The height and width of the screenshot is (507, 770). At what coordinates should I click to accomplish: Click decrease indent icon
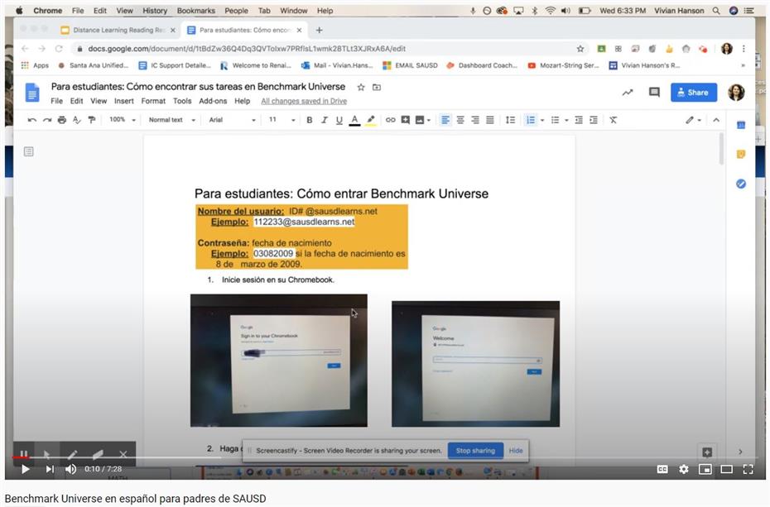[x=579, y=120]
